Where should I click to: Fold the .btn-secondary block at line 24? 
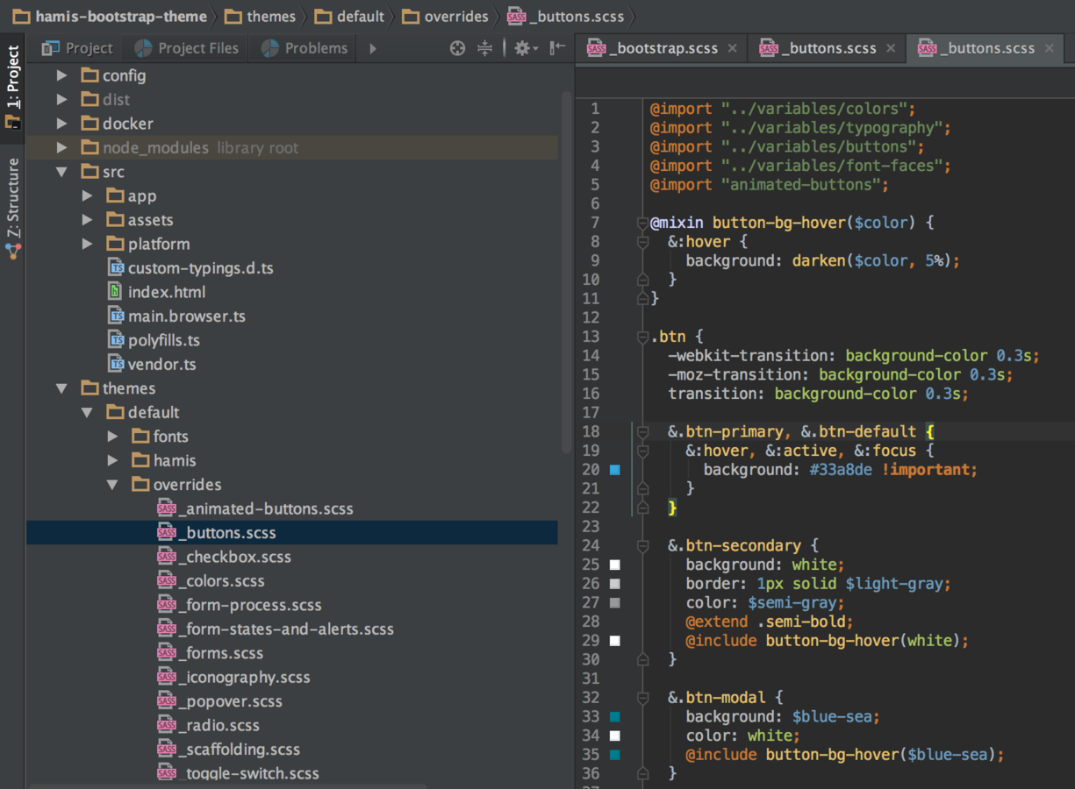(643, 545)
